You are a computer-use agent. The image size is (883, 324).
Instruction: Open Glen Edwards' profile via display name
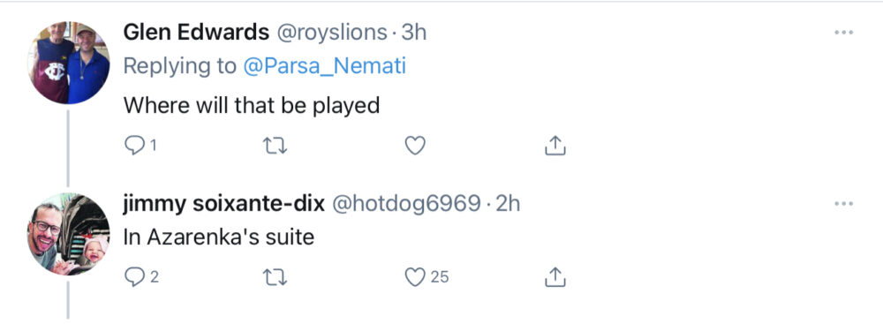196,33
